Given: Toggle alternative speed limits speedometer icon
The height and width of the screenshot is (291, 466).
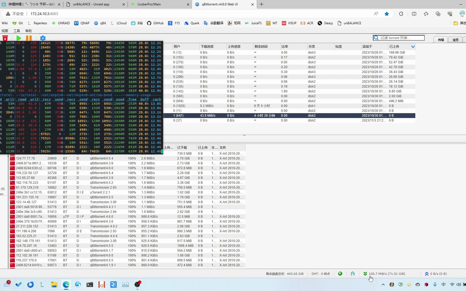Looking at the screenshot, I should (x=353, y=274).
